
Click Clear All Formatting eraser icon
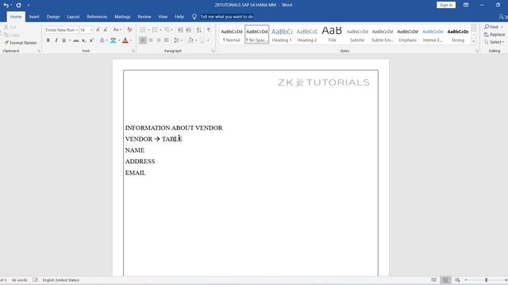coord(129,30)
